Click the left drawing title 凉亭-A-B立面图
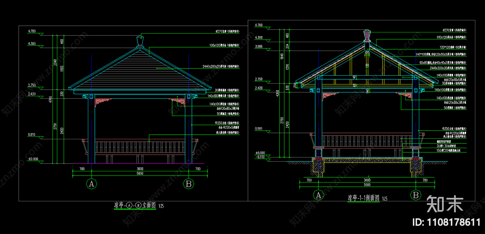This screenshot has height=234, width=485. point(135,205)
